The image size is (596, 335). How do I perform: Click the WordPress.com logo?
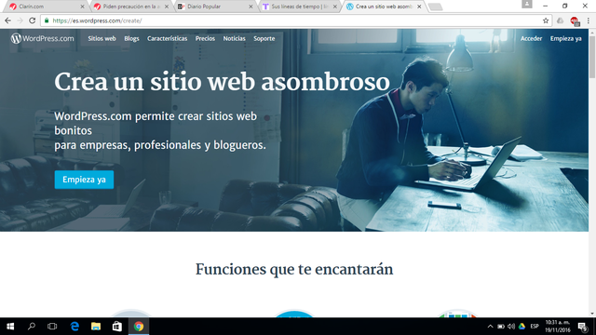click(x=42, y=38)
